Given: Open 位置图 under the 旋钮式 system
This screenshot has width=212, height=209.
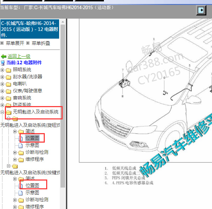Looking at the screenshot, I should [x=32, y=138].
